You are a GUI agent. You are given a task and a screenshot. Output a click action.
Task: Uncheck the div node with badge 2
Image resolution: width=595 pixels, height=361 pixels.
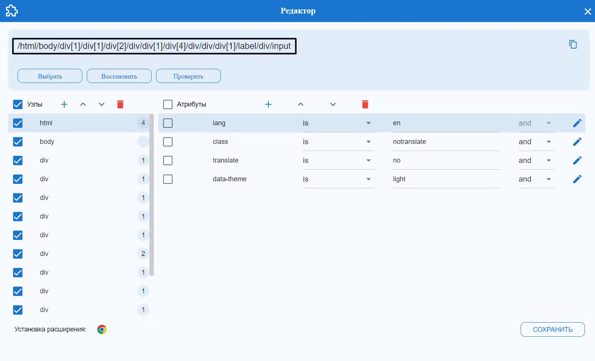point(18,254)
